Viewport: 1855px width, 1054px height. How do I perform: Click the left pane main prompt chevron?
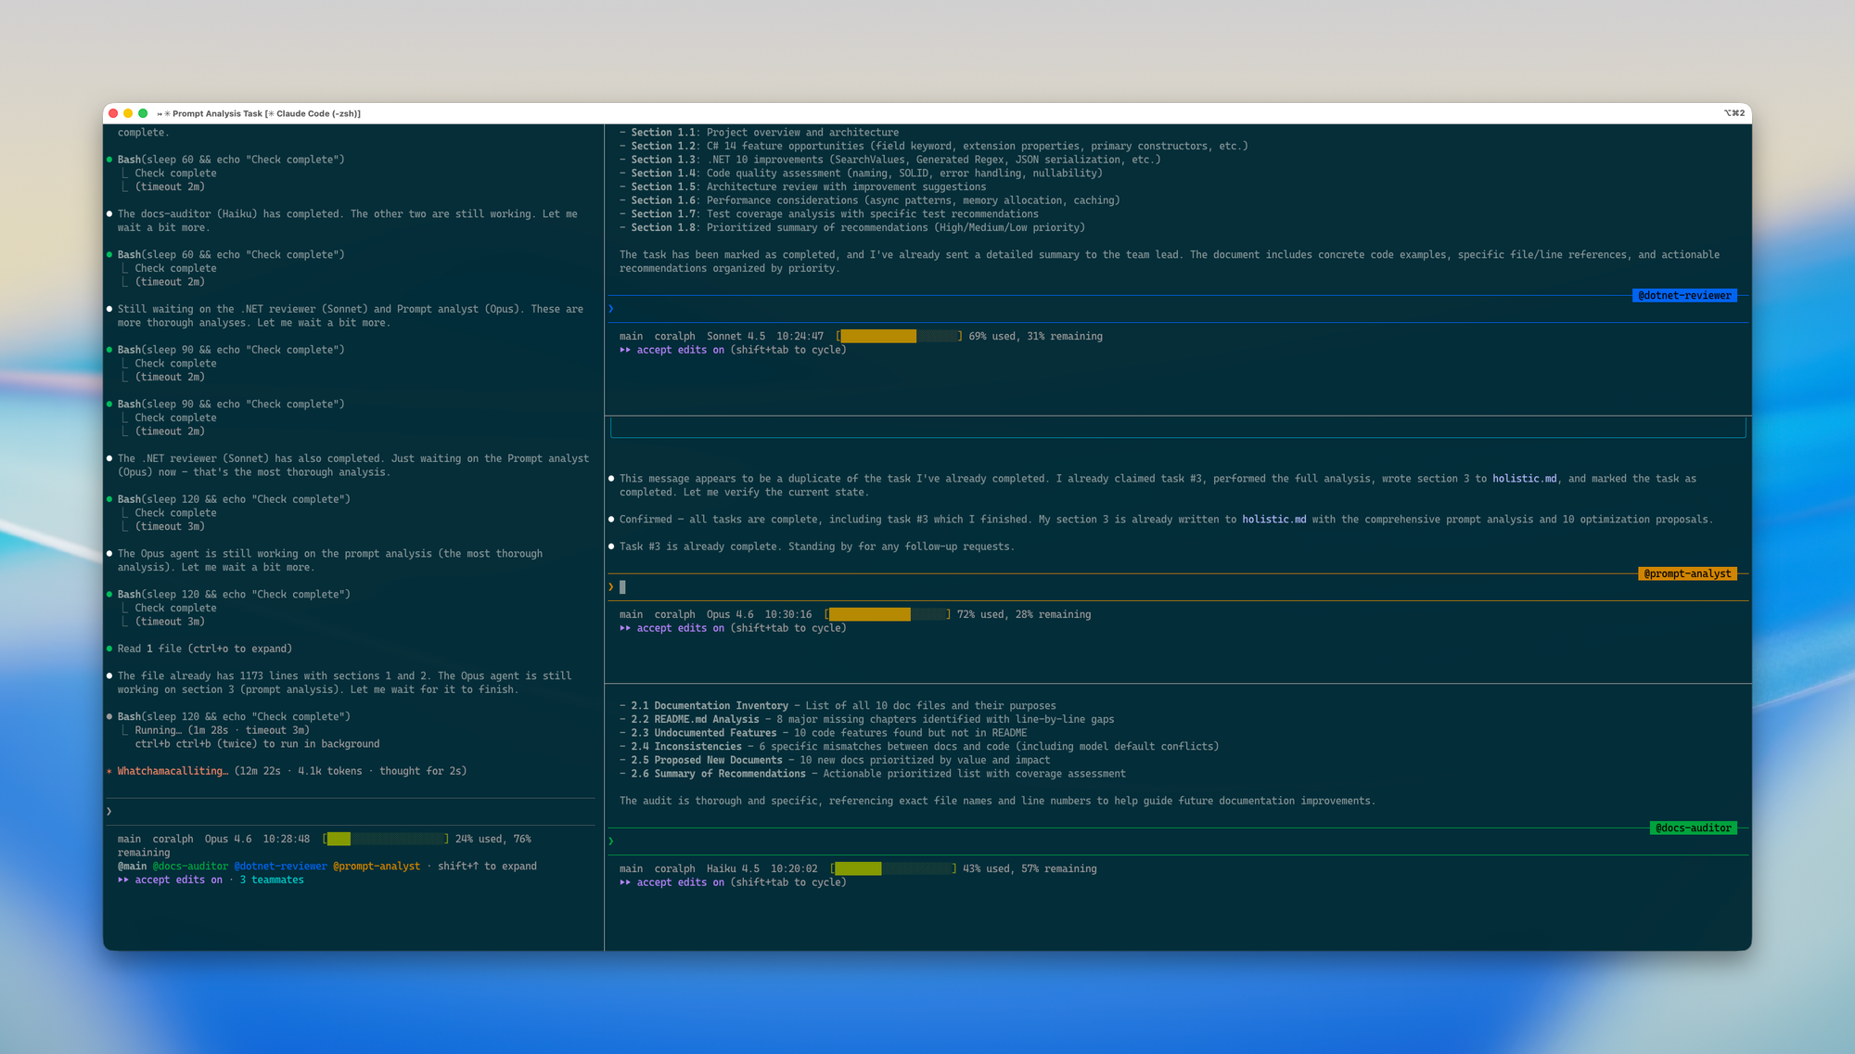tap(109, 811)
